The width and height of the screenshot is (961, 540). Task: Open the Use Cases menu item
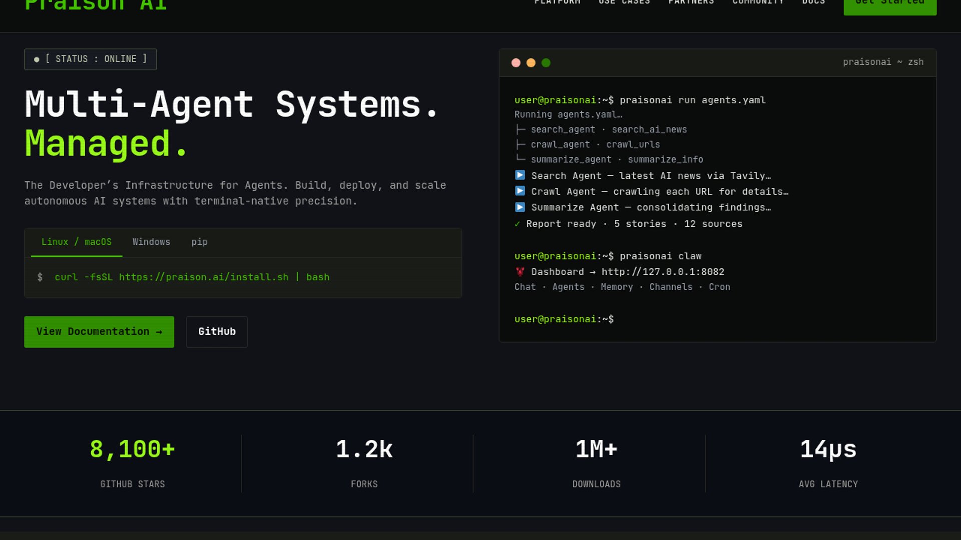pyautogui.click(x=624, y=2)
